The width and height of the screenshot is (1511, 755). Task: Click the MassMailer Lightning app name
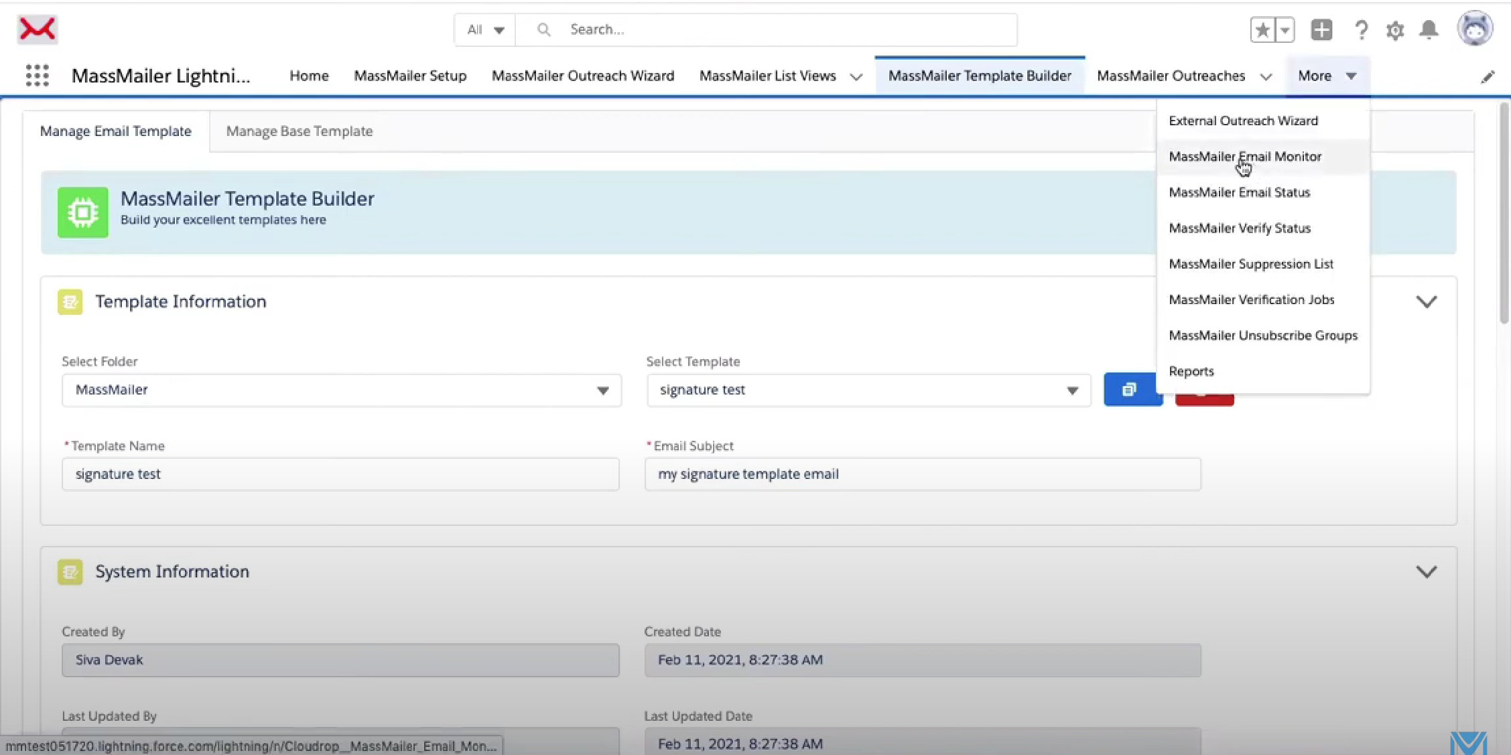[x=161, y=76]
